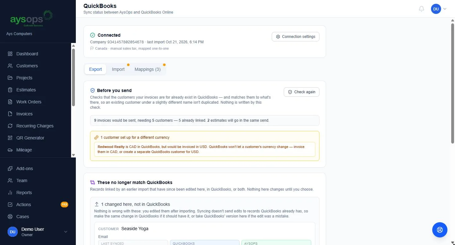Click the Customers people icon
The image size is (455, 245).
pos(10,66)
